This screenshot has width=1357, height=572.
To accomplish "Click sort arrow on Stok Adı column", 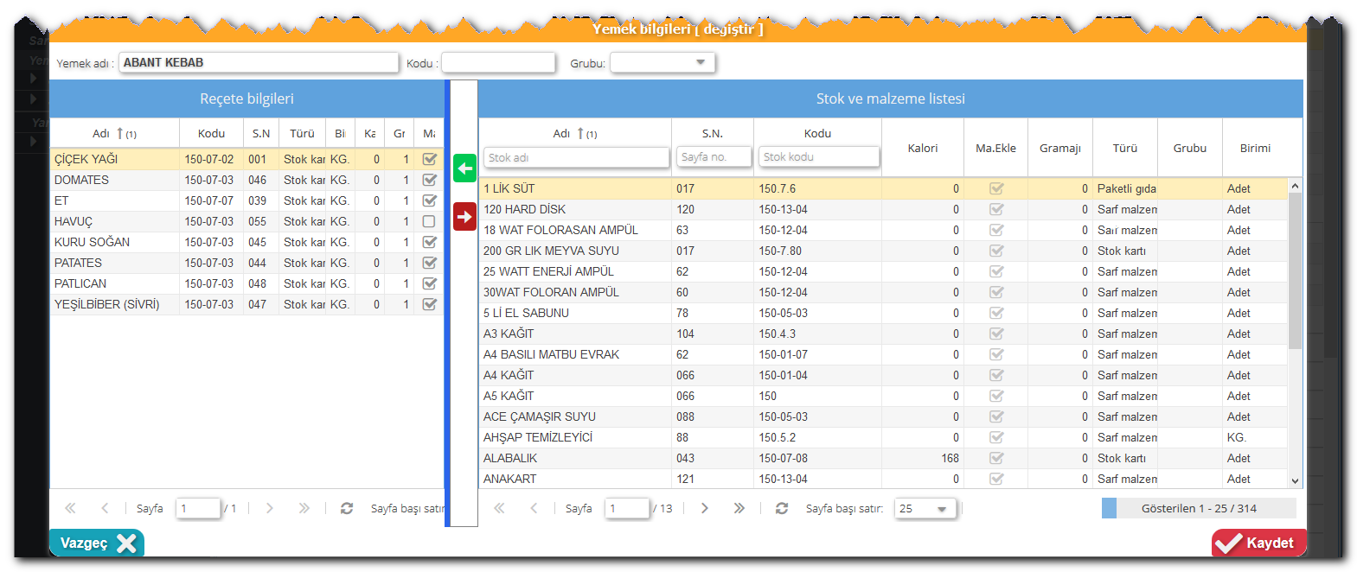I will click(x=581, y=133).
